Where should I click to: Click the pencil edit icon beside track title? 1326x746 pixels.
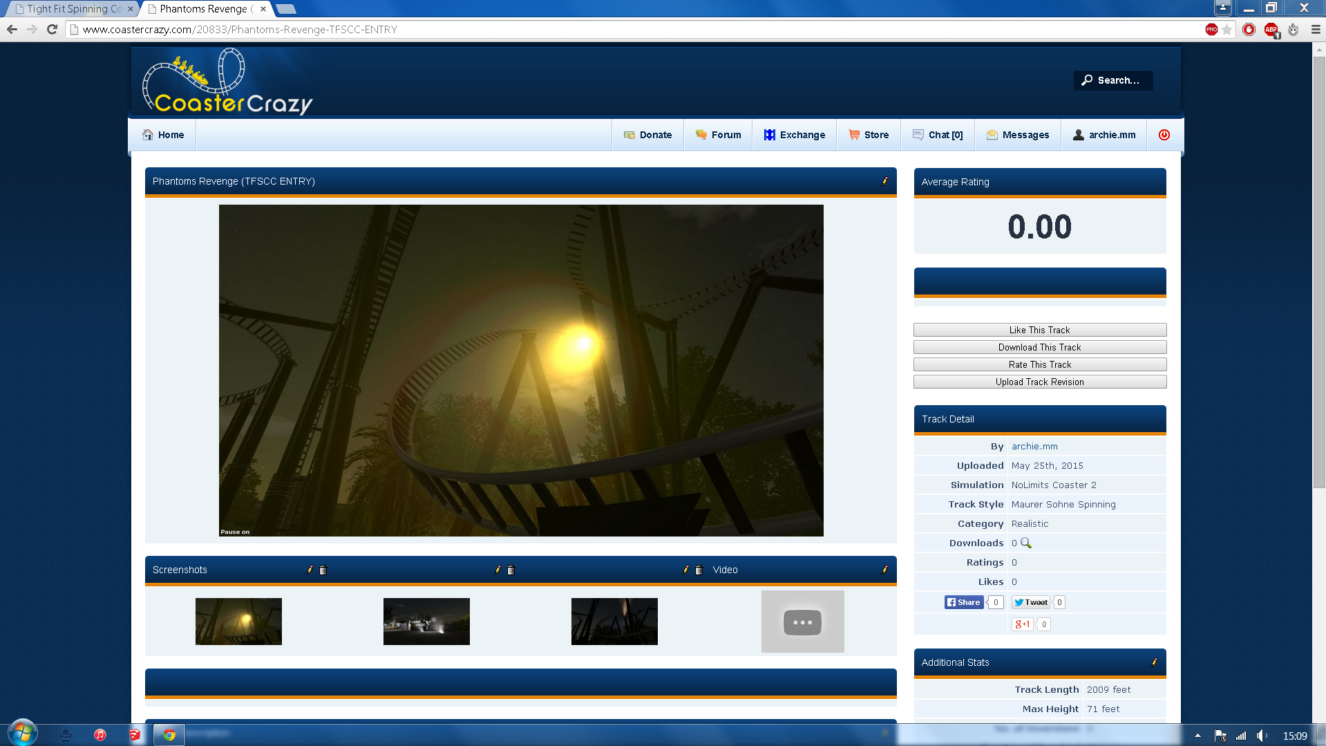(x=884, y=181)
